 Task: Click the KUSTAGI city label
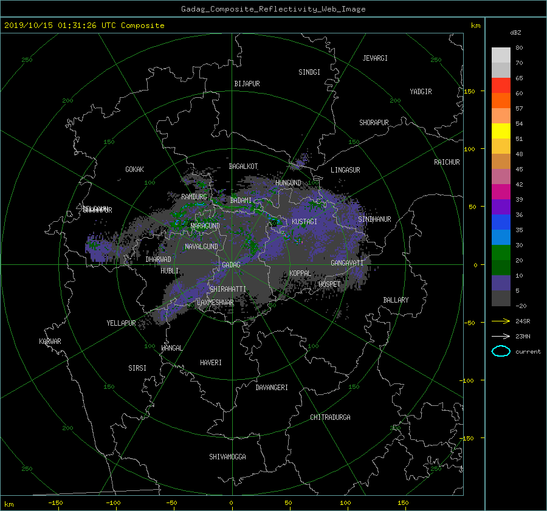click(x=304, y=222)
